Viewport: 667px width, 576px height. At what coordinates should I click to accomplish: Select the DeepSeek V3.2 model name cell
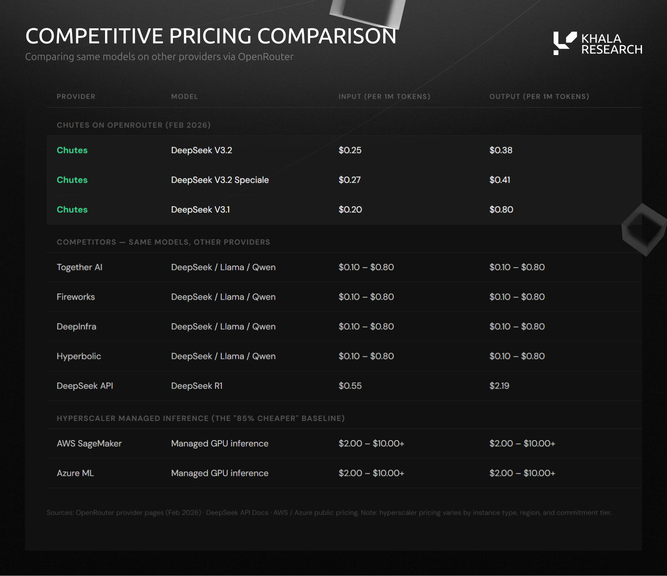coord(201,150)
